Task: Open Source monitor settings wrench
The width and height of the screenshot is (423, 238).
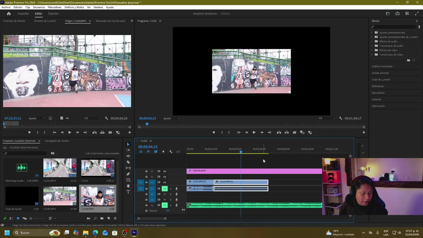Action: coord(106,118)
